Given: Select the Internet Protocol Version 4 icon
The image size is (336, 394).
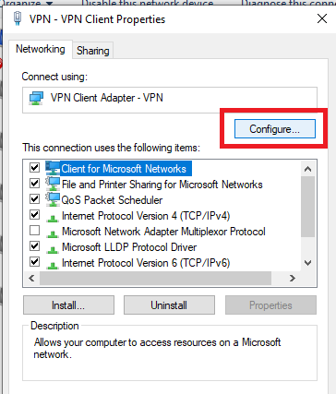Looking at the screenshot, I should click(x=53, y=218).
